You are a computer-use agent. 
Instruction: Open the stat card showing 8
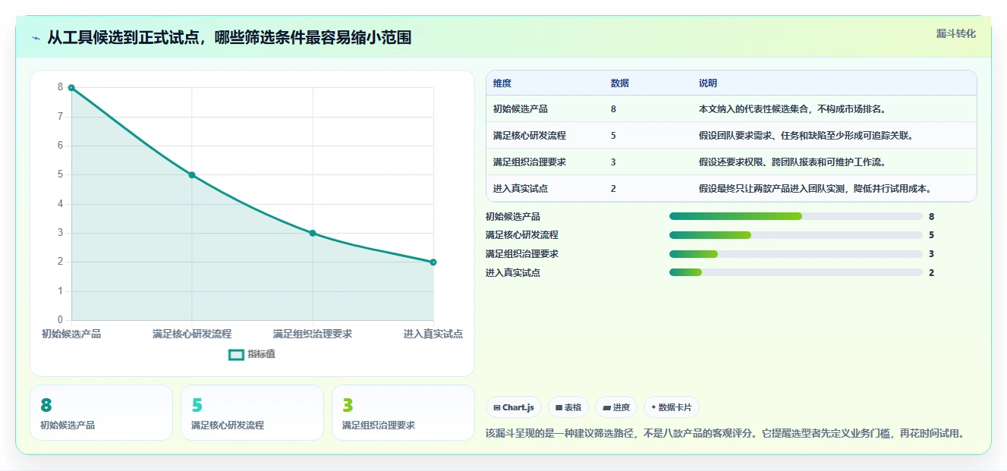102,413
